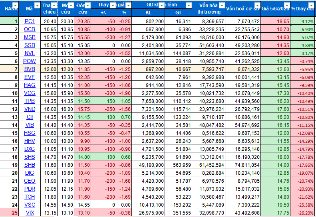This screenshot has height=217, width=316.
Task: Open the BVB ticker link
Action: point(30,69)
